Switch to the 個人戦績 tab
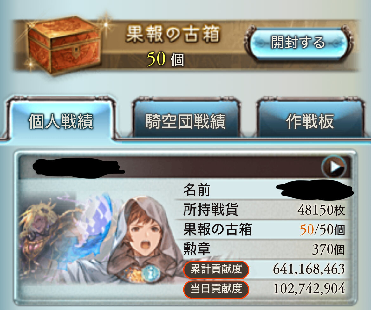This screenshot has height=310, width=371. click(61, 121)
